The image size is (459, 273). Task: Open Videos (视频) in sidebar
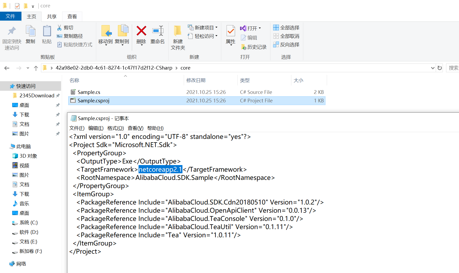point(21,165)
